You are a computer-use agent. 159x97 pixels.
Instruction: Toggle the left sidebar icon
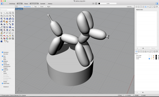click(2, 3)
